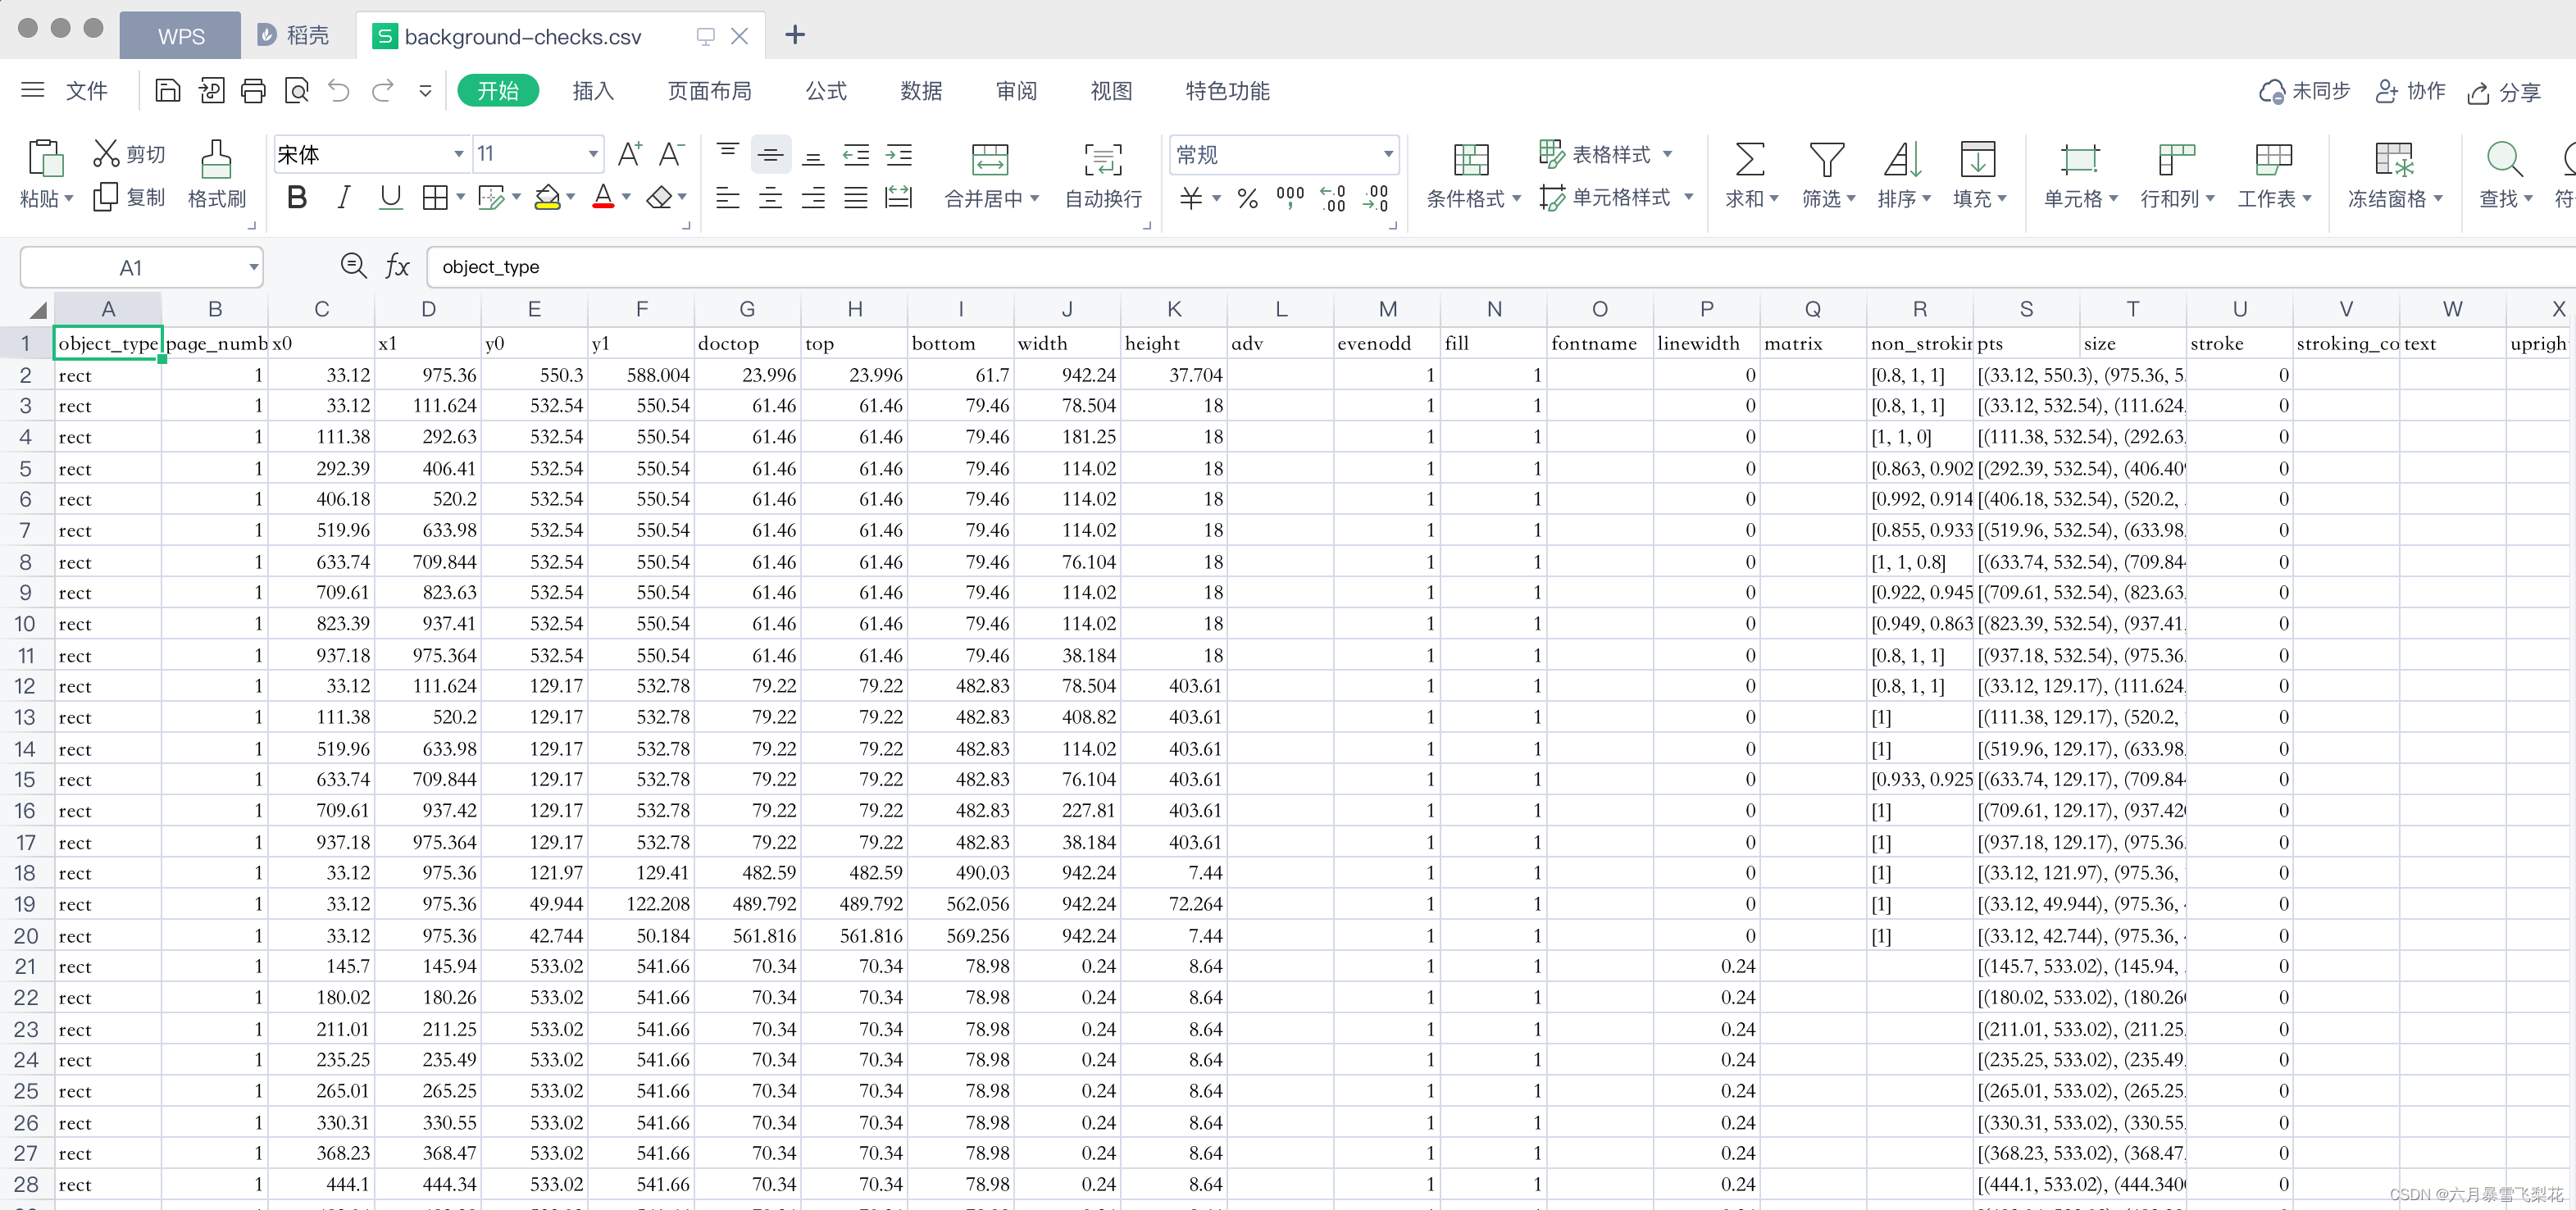Screen dimensions: 2576x1210
Task: Decrease font size with A- icon
Action: click(x=671, y=153)
